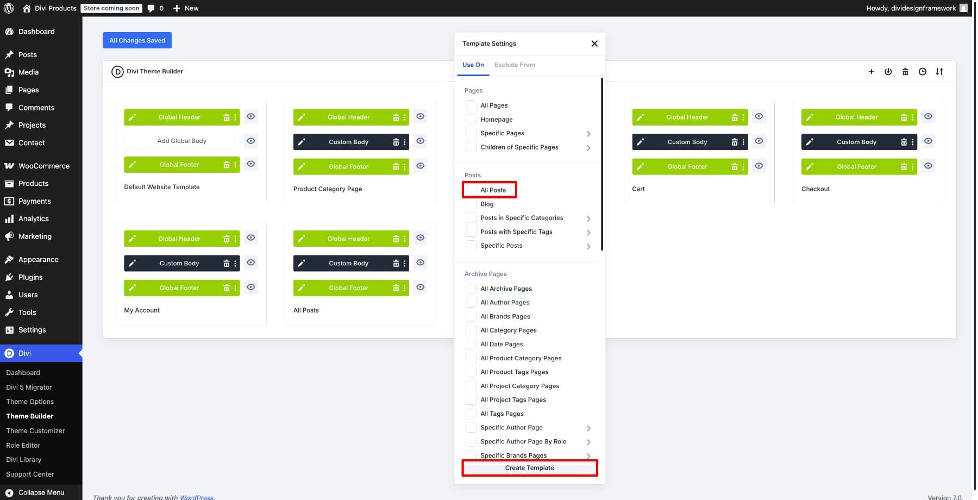This screenshot has width=978, height=500.
Task: Open Divi Library submenu item
Action: pos(24,460)
